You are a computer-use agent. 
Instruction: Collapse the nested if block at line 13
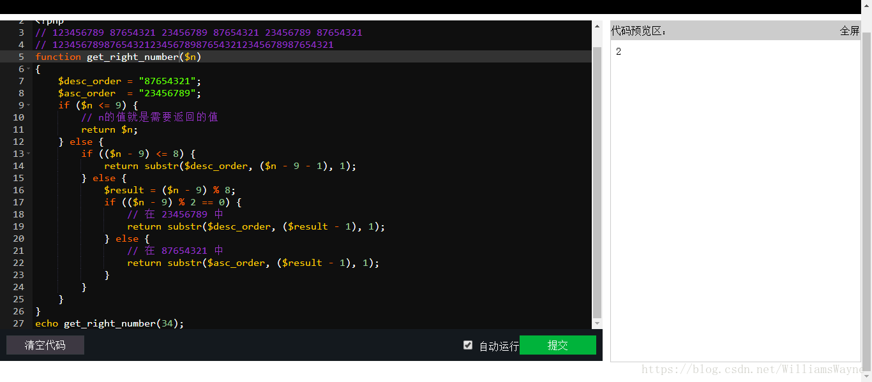point(30,154)
